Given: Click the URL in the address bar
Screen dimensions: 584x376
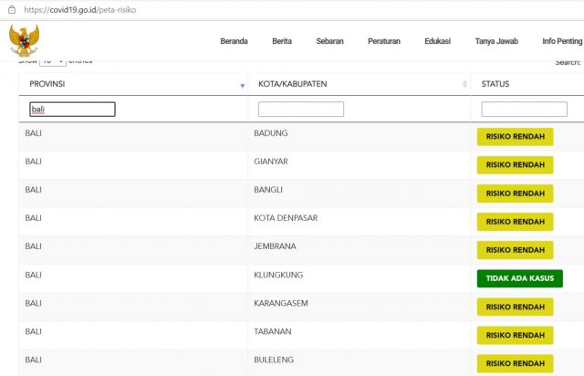Looking at the screenshot, I should [x=80, y=10].
